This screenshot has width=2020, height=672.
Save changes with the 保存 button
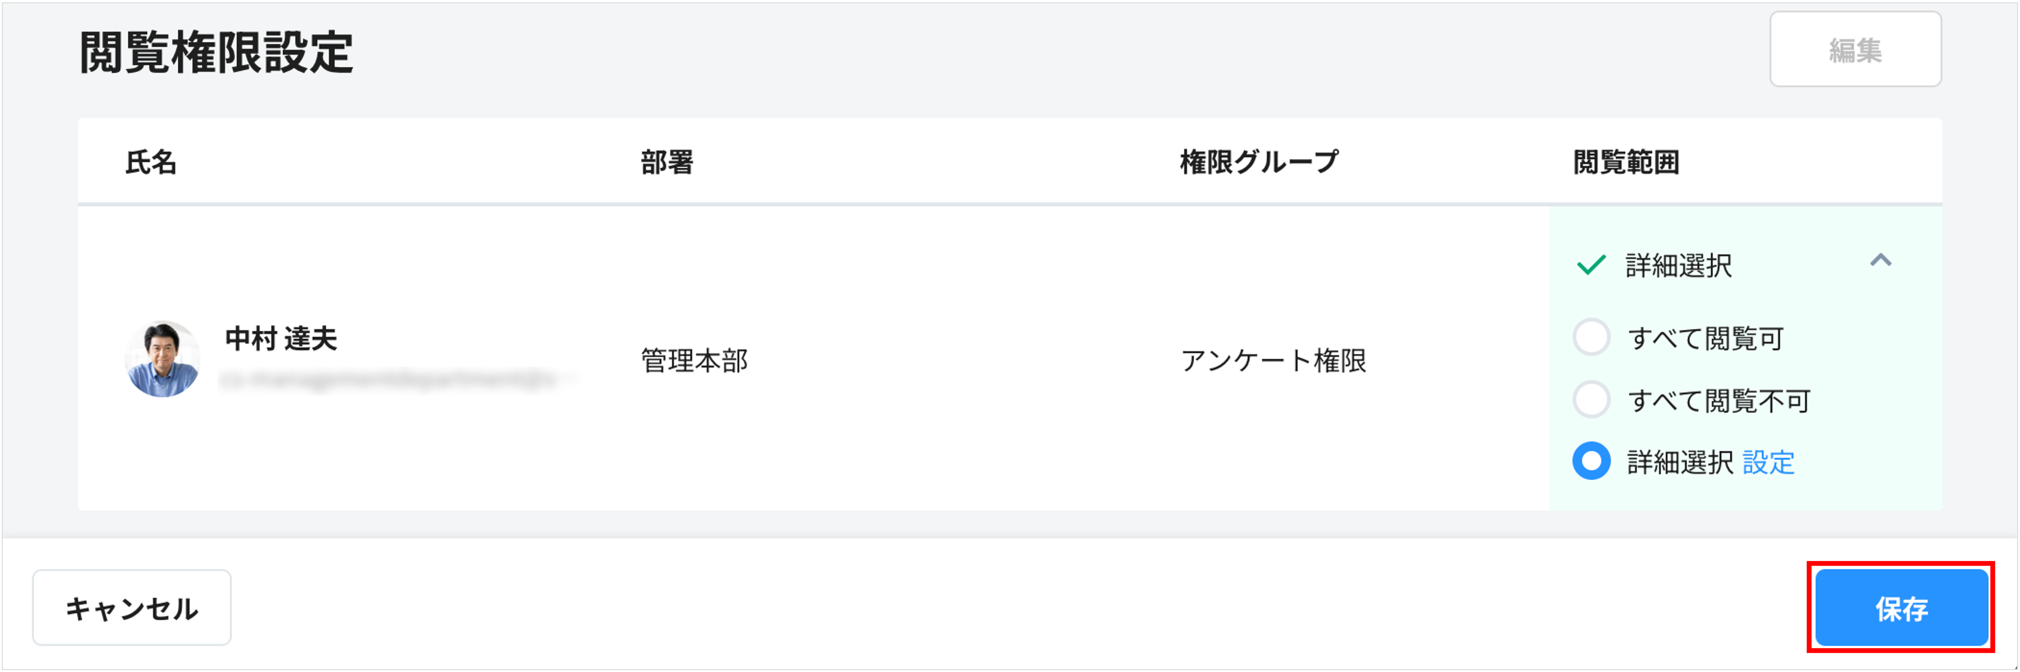[x=1901, y=608]
